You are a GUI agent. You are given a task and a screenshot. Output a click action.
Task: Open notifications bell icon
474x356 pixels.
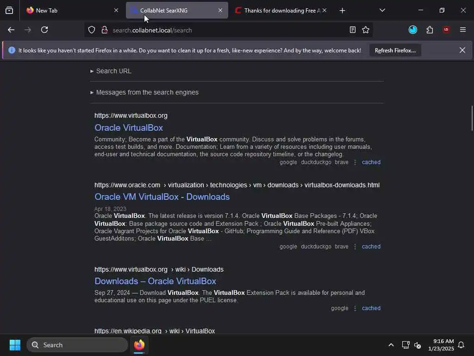pos(461,345)
